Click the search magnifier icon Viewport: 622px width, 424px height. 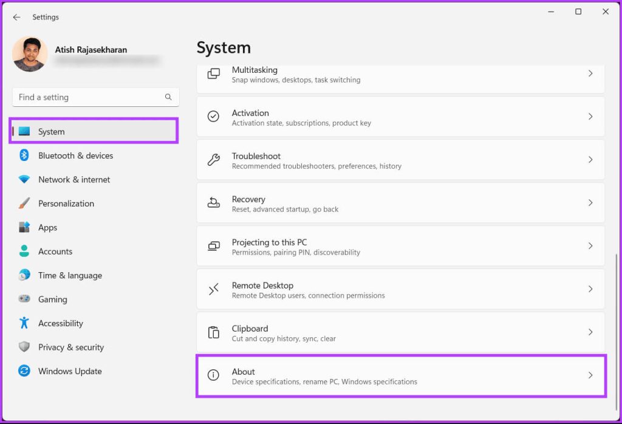coord(168,97)
